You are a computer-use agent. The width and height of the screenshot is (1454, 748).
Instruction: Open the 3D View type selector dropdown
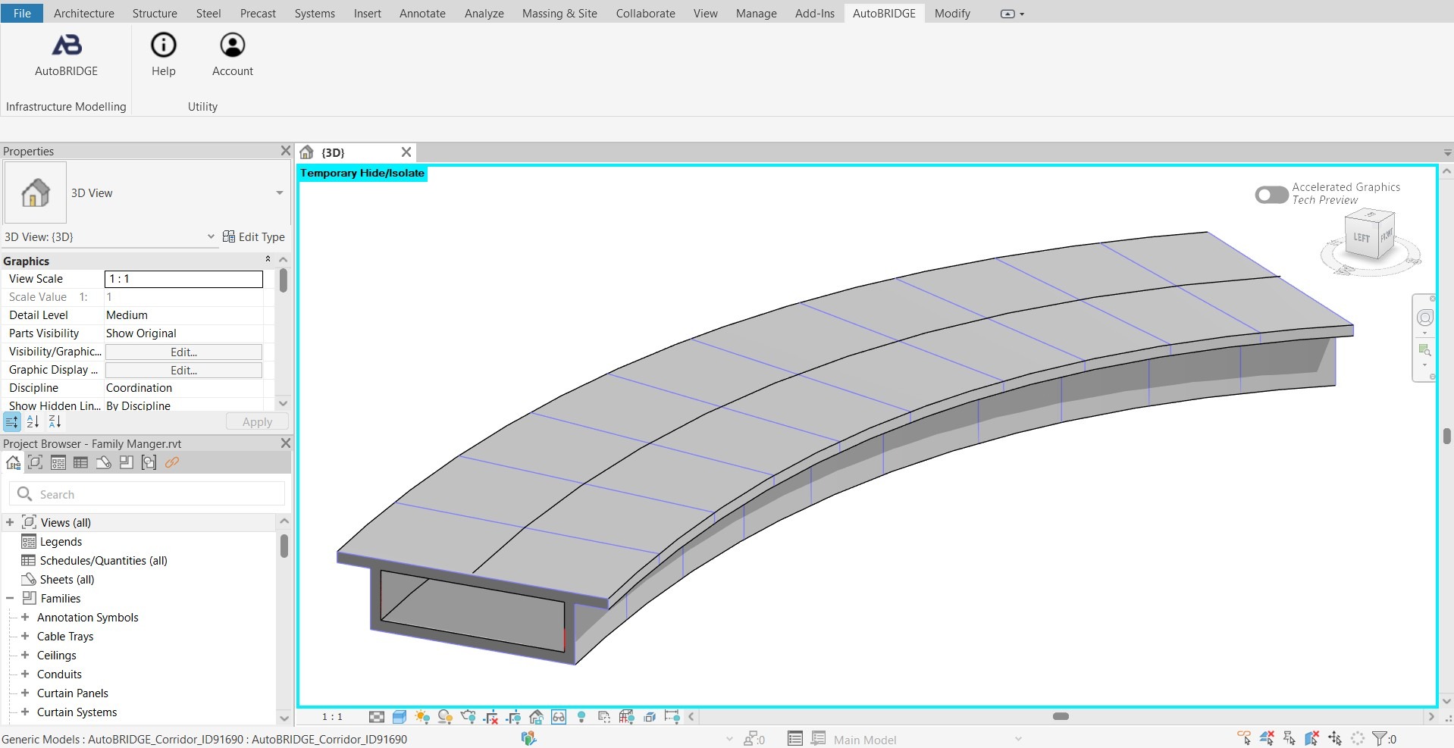279,193
